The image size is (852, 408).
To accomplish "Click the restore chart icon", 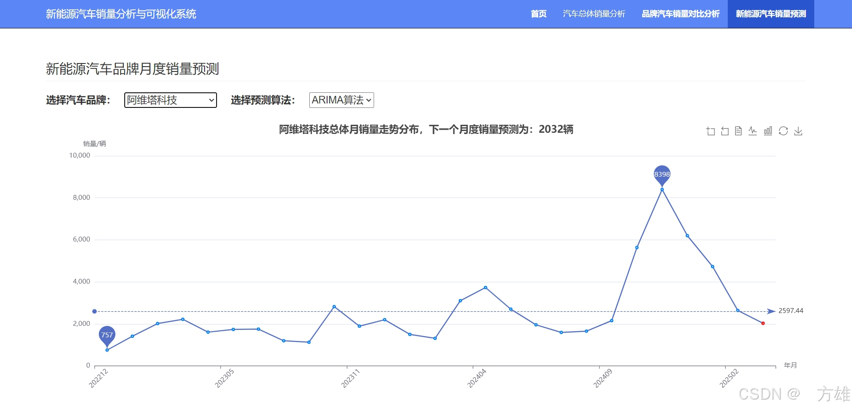I will click(x=783, y=131).
